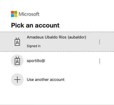Click the gray circle around the plus sign
The width and height of the screenshot is (114, 105).
click(17, 80)
